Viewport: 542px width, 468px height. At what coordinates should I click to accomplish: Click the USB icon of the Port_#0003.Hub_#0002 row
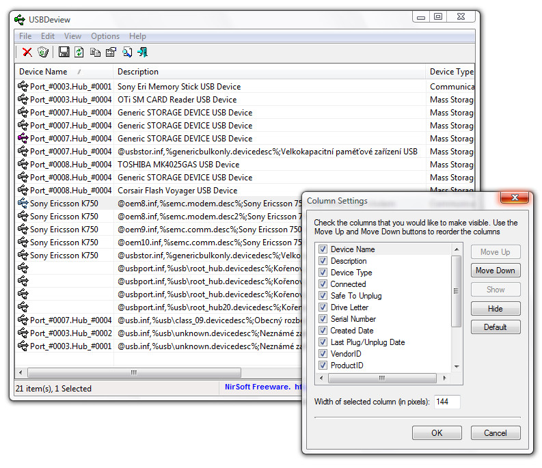23,333
